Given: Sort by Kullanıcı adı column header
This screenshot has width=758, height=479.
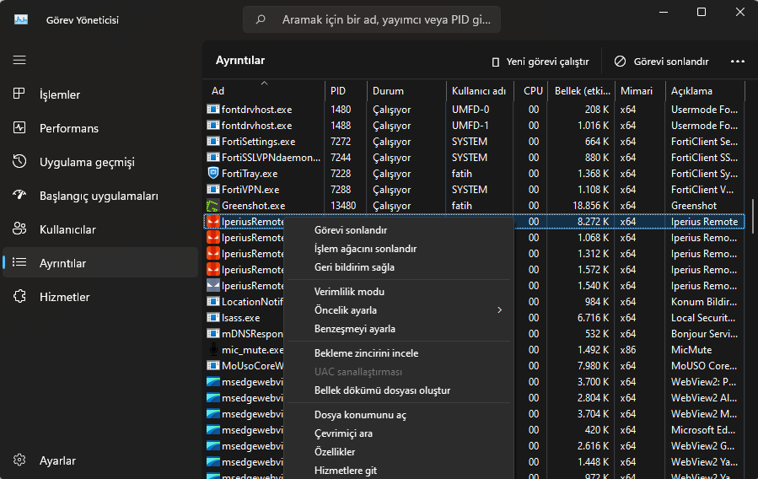Looking at the screenshot, I should point(480,90).
